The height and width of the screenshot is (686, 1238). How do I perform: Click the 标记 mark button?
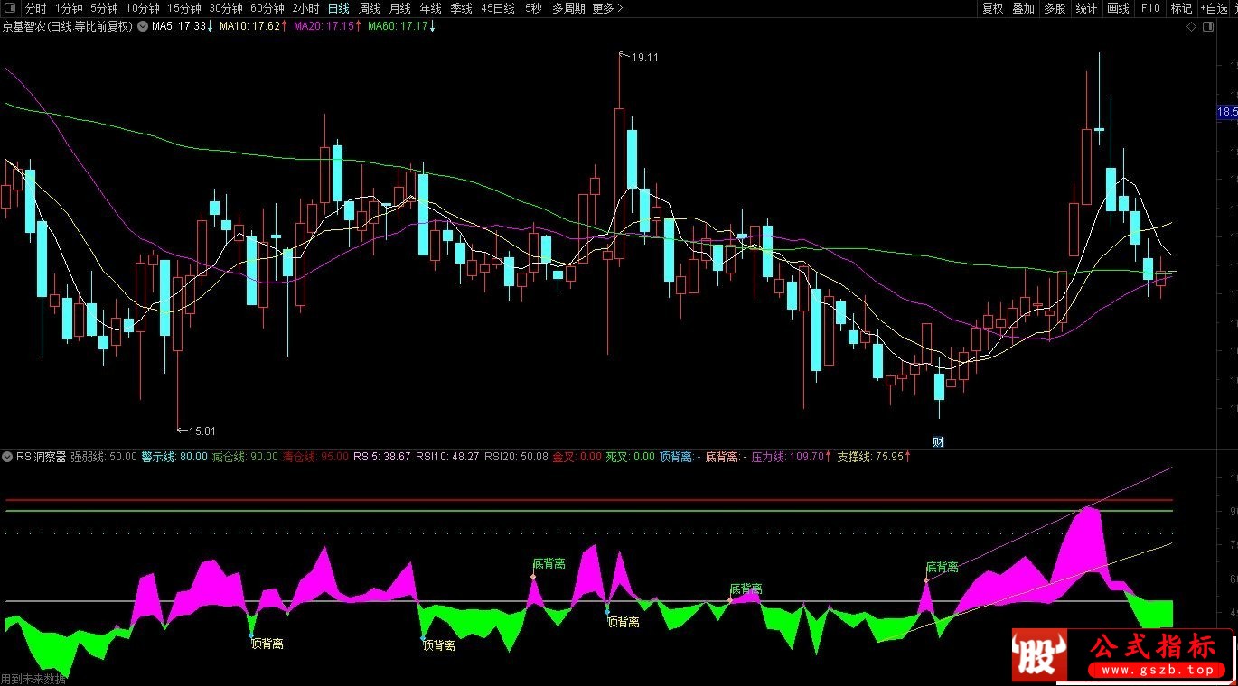(1181, 8)
